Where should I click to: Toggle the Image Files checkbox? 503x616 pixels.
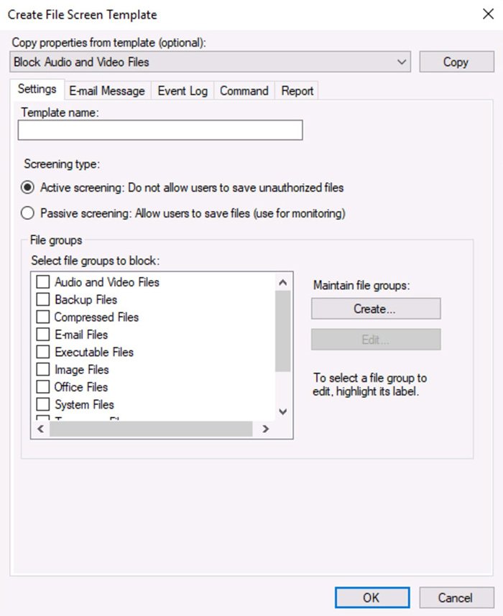[43, 370]
